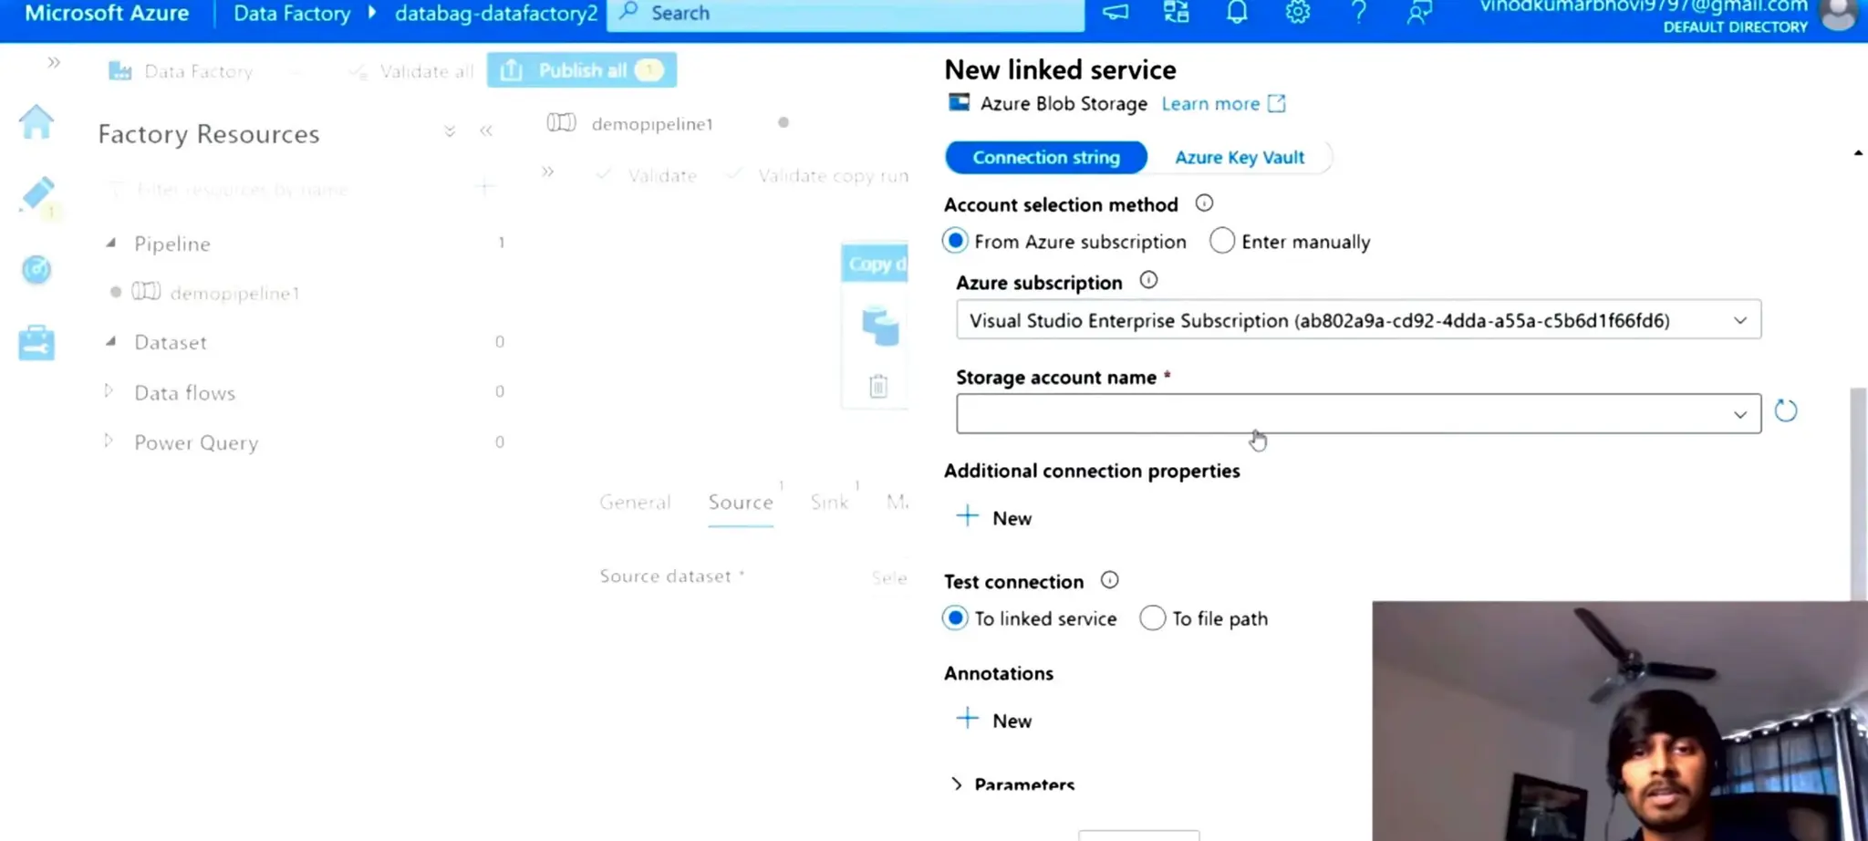Image resolution: width=1868 pixels, height=841 pixels.
Task: Switch to demopipeline1 editor tab
Action: click(x=651, y=124)
